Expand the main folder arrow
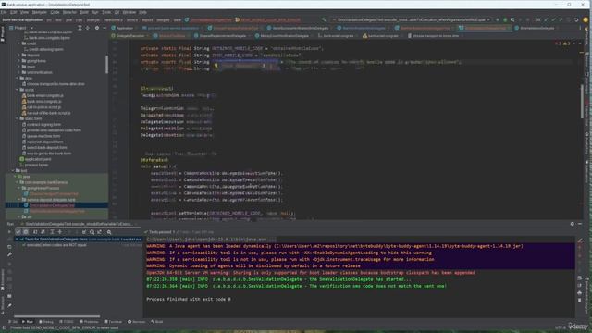The image size is (592, 333). coord(18,67)
